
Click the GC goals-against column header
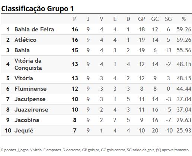coord(155,19)
